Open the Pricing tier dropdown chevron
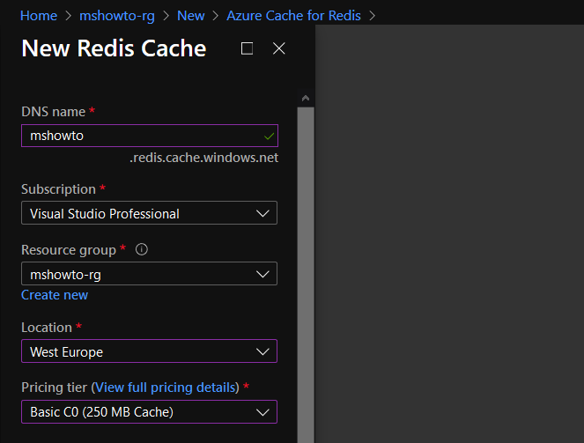584x443 pixels. click(x=262, y=412)
